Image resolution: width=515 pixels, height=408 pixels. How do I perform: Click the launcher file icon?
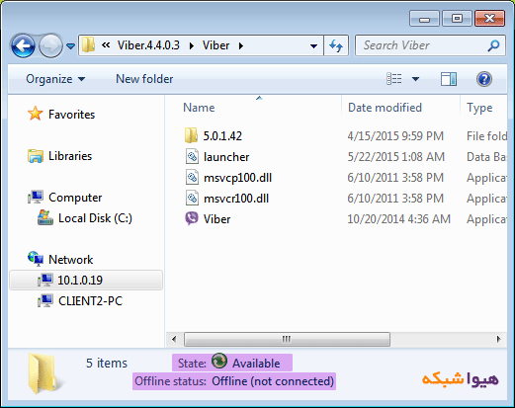click(x=192, y=156)
